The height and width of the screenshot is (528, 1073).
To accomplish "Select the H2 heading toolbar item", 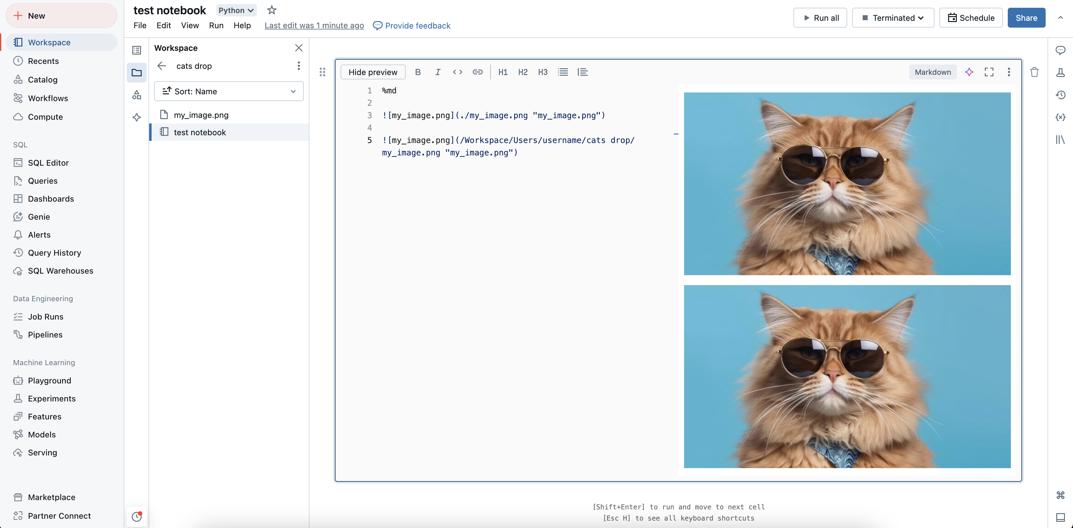I will 523,72.
